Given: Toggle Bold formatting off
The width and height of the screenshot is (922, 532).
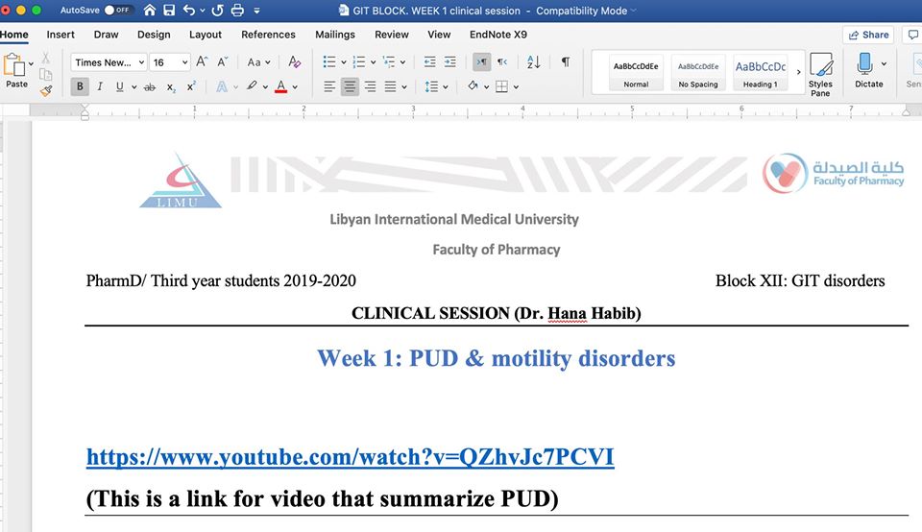Looking at the screenshot, I should tap(79, 86).
